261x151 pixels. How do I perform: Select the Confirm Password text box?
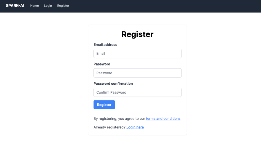pyautogui.click(x=137, y=92)
